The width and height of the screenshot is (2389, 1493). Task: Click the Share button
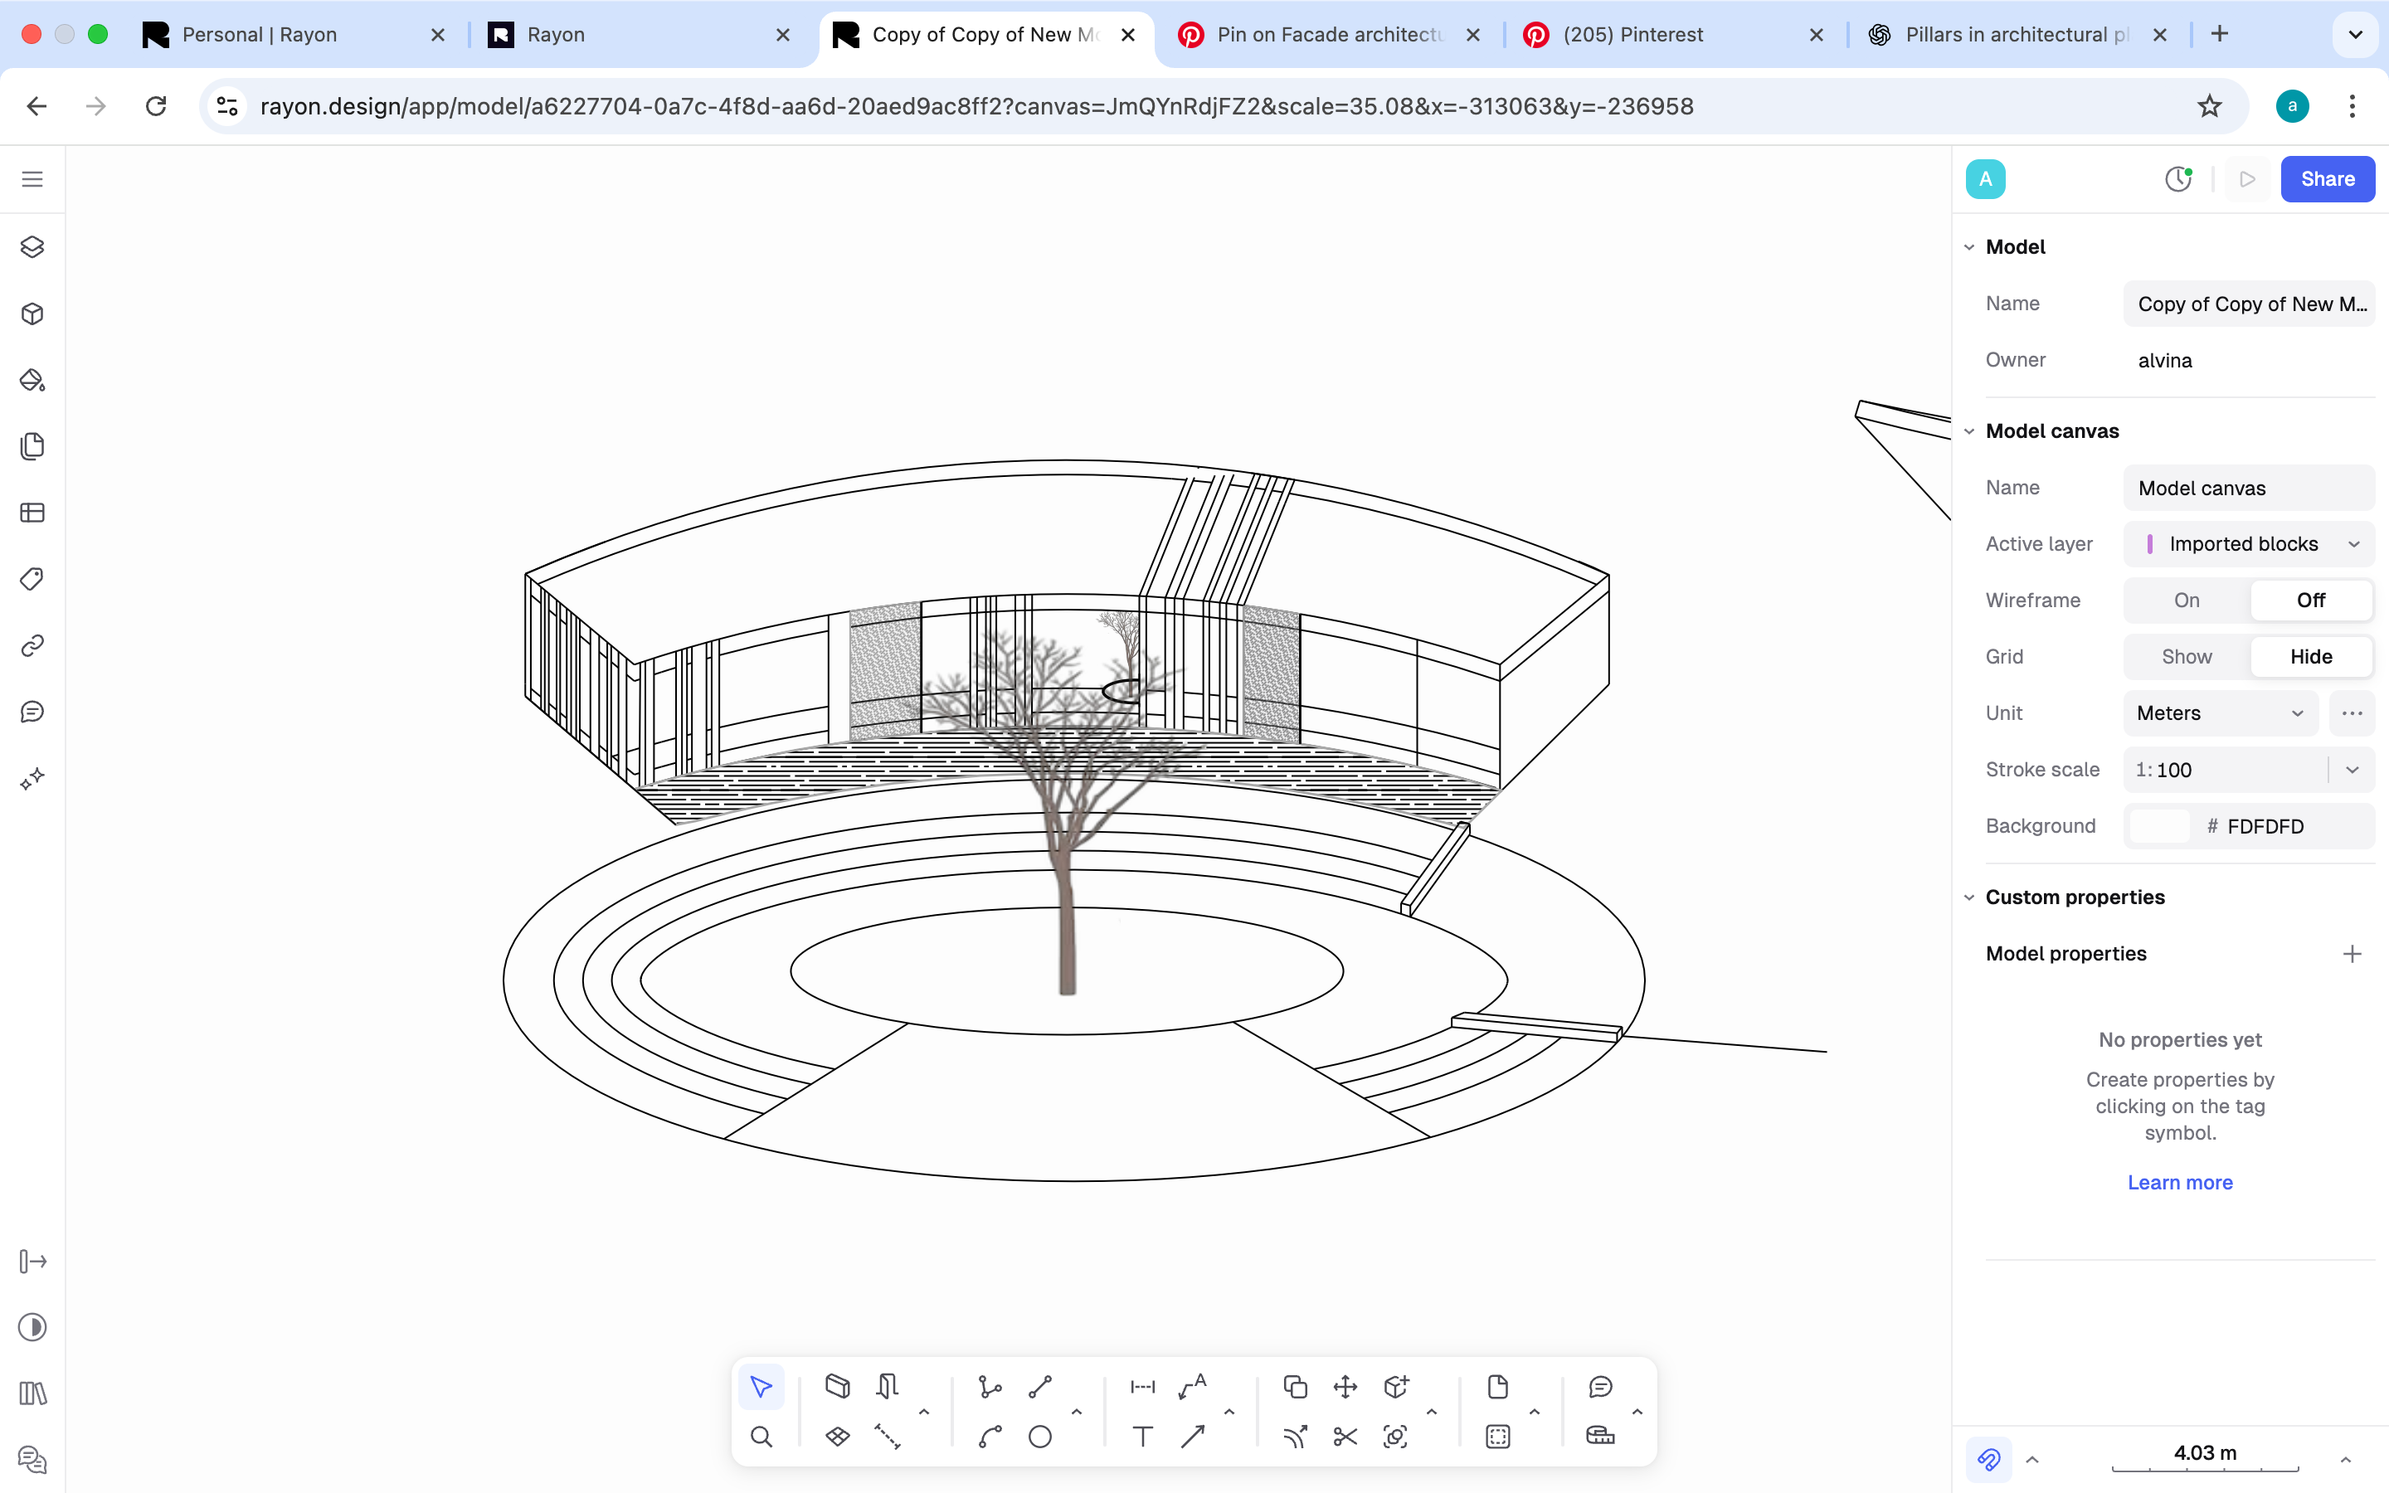click(x=2327, y=178)
